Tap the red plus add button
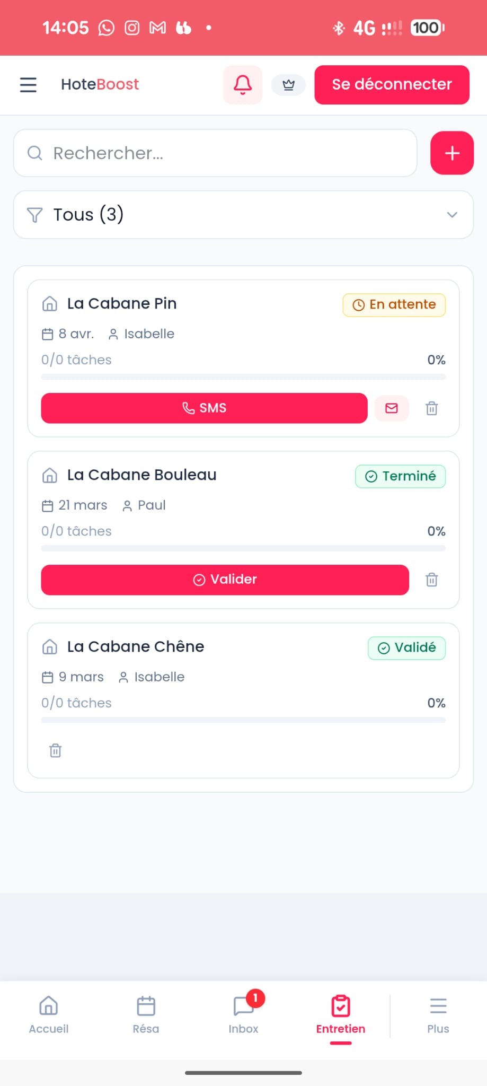Screen dimensions: 487x1086 451,153
